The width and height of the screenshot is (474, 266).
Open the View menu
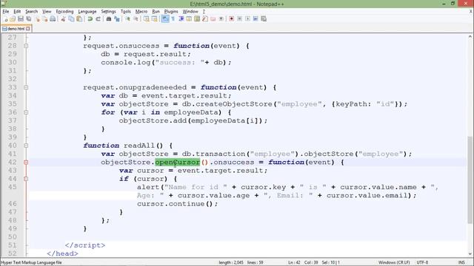point(47,12)
